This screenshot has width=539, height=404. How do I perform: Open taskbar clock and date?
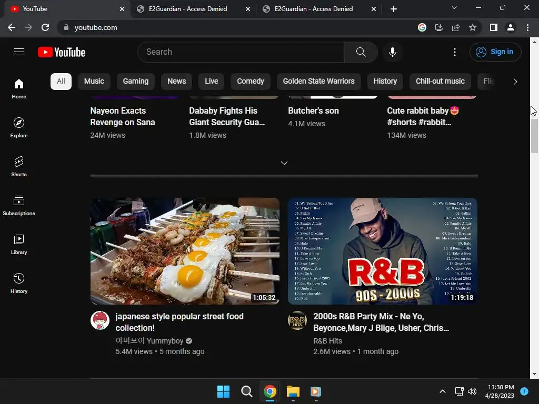click(501, 391)
